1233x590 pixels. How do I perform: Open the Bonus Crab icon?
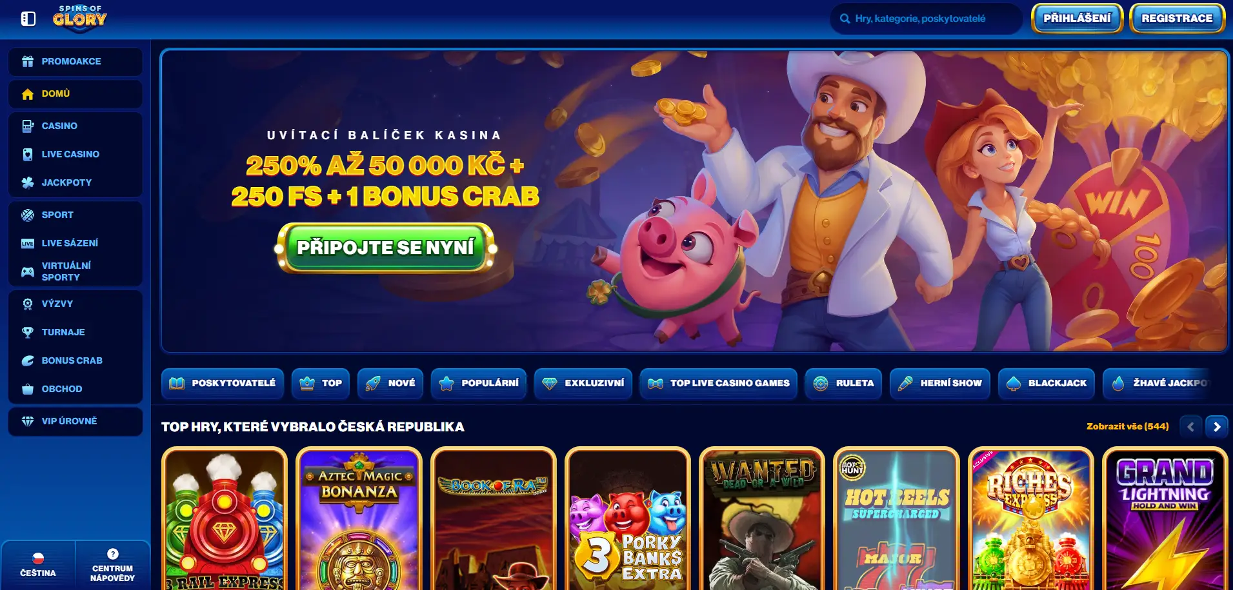pos(28,361)
